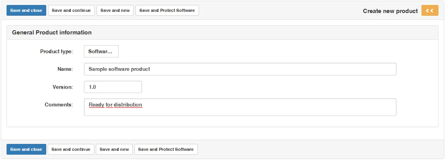Open the Product type dropdown
445x160 pixels.
tap(101, 51)
